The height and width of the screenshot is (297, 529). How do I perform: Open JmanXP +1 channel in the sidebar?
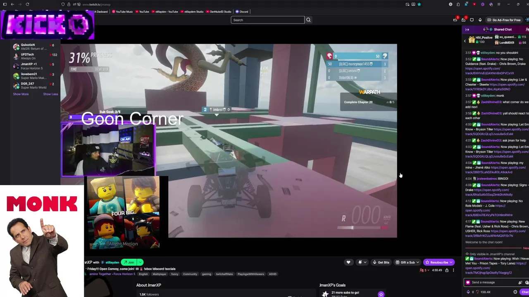35,66
